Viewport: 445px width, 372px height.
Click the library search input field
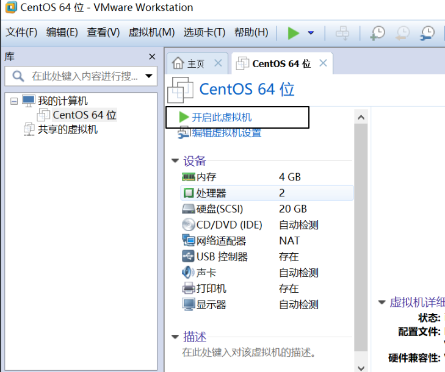pyautogui.click(x=79, y=76)
